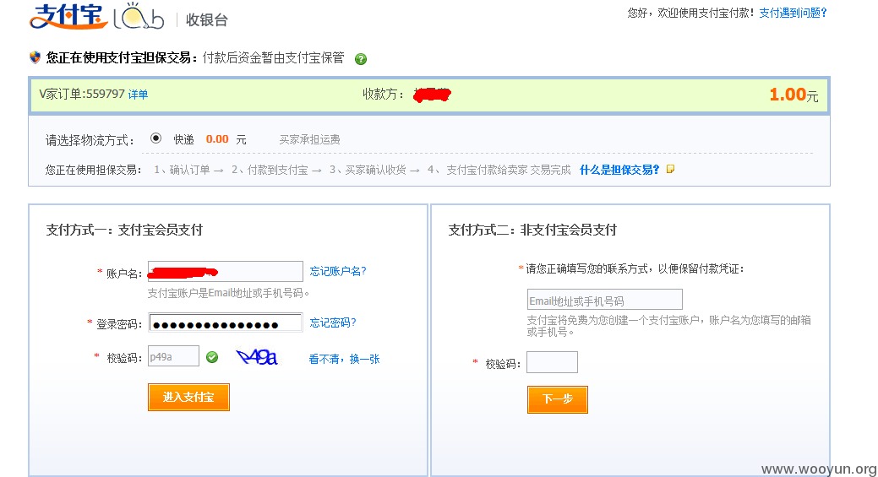Refresh captcha via 看不清，换一张 link
This screenshot has width=878, height=477.
pyautogui.click(x=344, y=359)
